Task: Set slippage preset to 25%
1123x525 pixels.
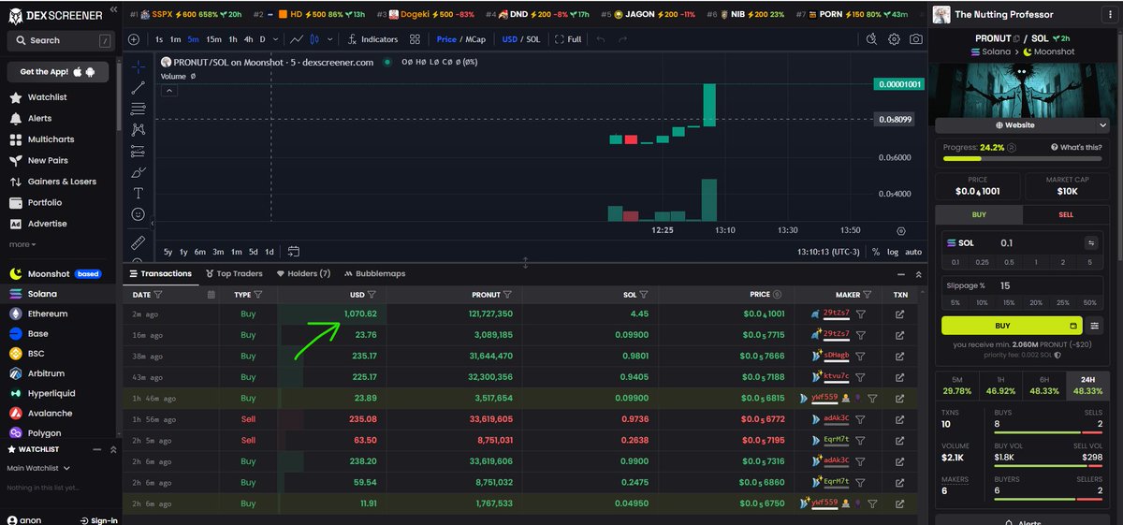Action: point(1062,302)
